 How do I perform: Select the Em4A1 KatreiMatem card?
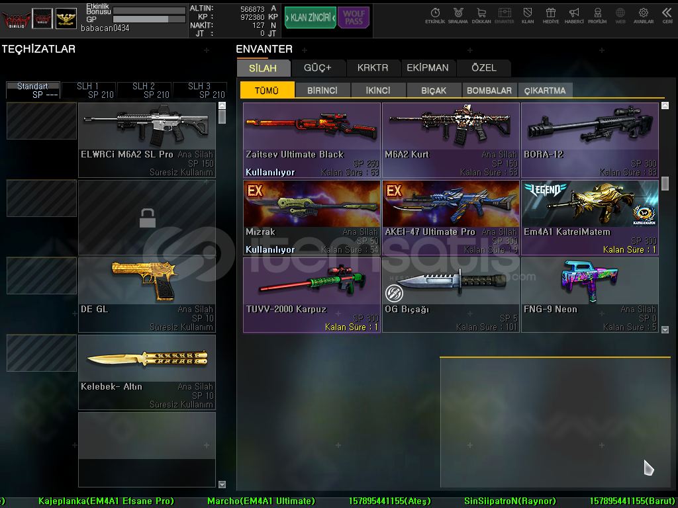coord(590,218)
